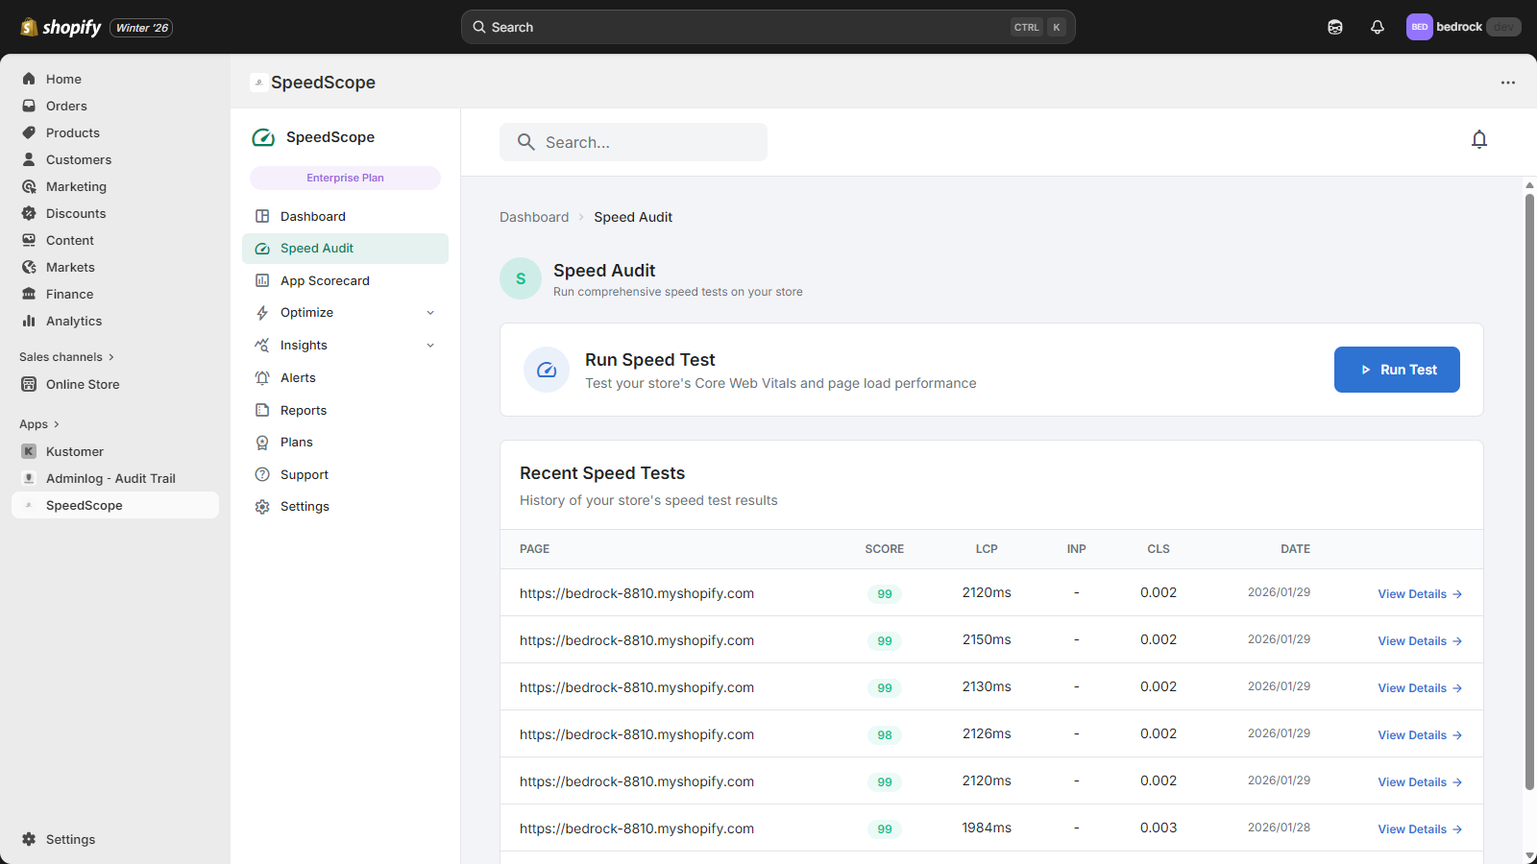Click the bedrock account avatar

[1419, 27]
